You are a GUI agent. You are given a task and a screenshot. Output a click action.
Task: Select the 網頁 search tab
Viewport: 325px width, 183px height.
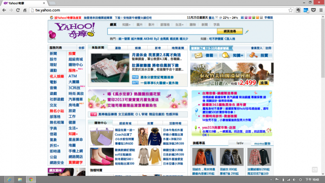pos(113,25)
